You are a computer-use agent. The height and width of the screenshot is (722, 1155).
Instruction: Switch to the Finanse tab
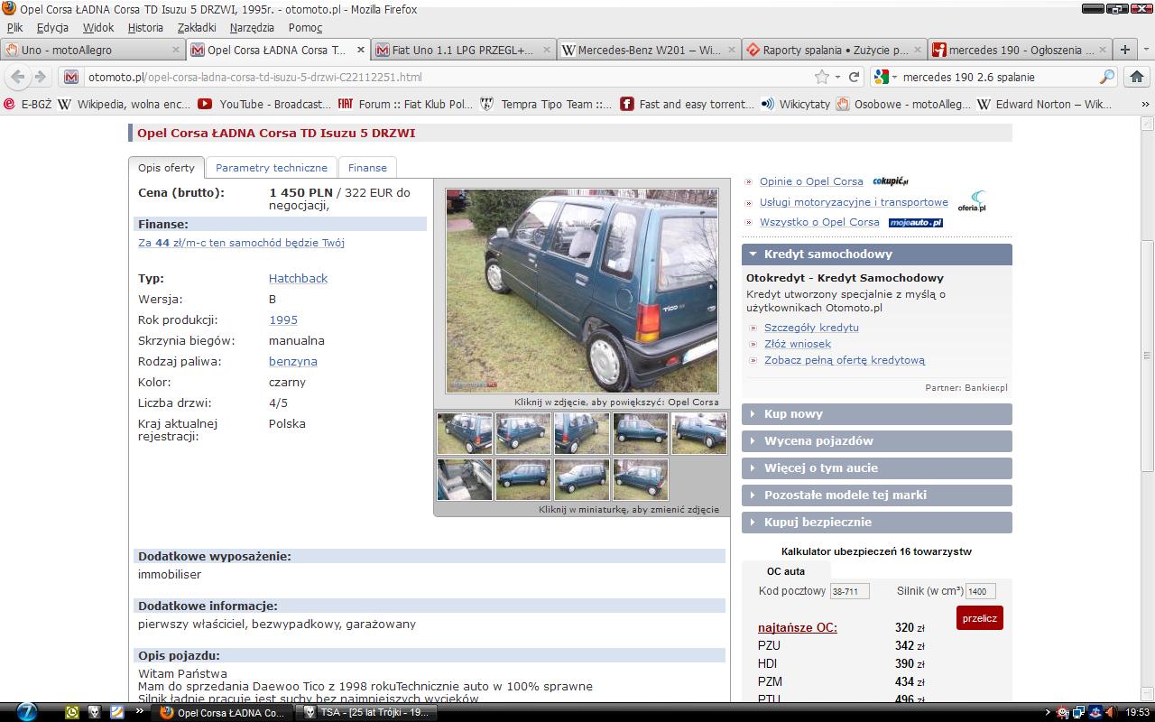pyautogui.click(x=367, y=168)
